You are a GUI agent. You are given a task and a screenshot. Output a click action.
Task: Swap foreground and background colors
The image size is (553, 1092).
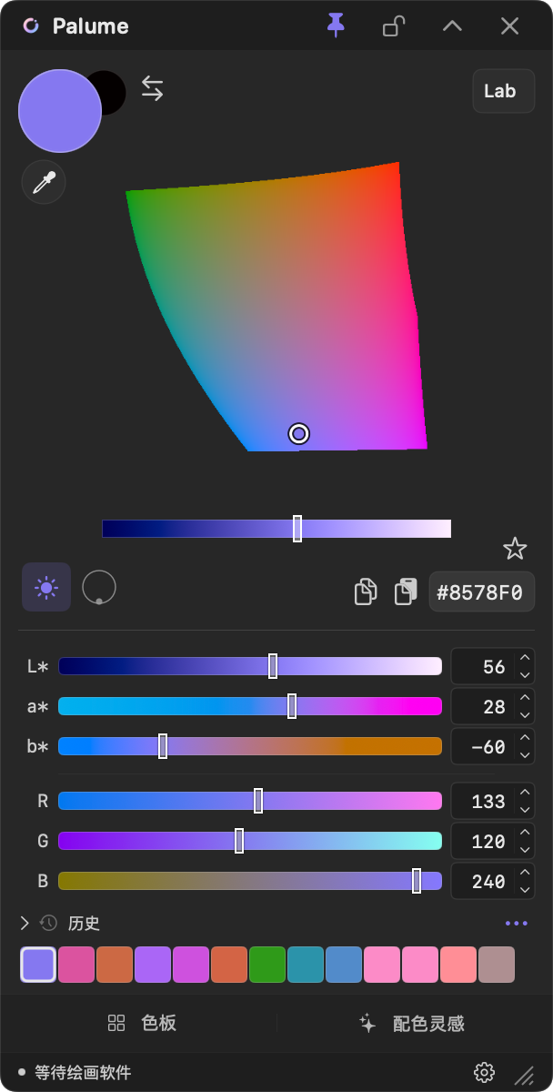pyautogui.click(x=152, y=88)
